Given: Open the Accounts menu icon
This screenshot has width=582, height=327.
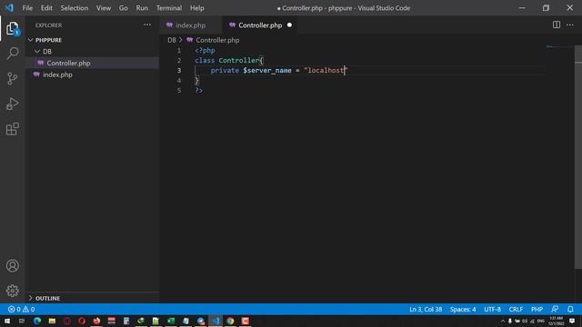Looking at the screenshot, I should (12, 265).
